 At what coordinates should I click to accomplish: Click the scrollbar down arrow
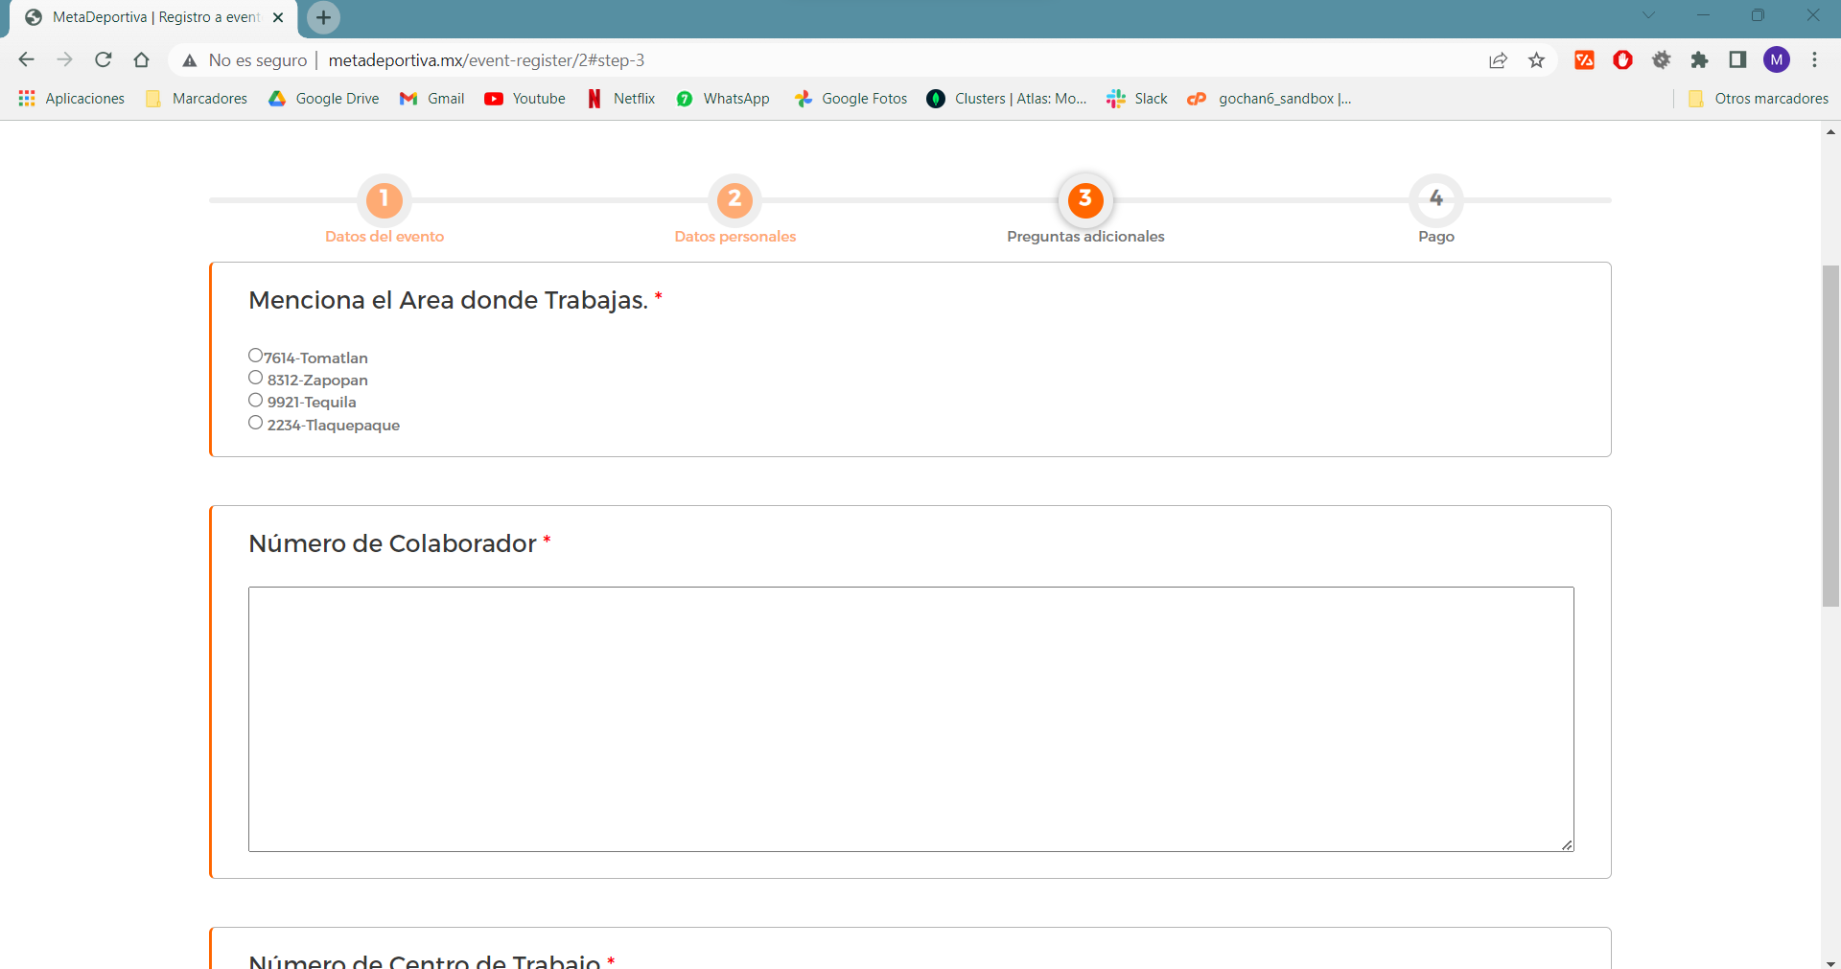[x=1831, y=962]
